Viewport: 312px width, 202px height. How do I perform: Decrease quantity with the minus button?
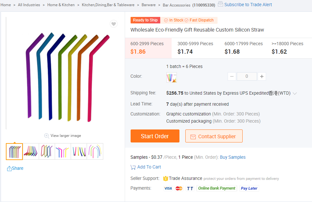point(232,76)
